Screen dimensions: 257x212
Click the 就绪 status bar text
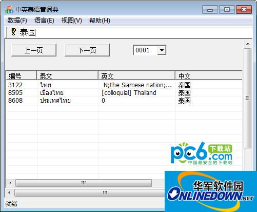click(x=11, y=204)
